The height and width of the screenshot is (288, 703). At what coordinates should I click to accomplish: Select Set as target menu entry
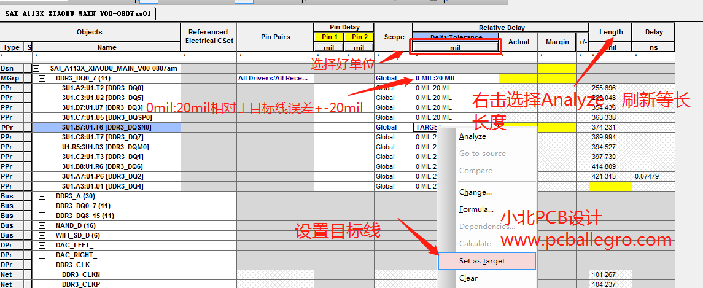point(482,261)
